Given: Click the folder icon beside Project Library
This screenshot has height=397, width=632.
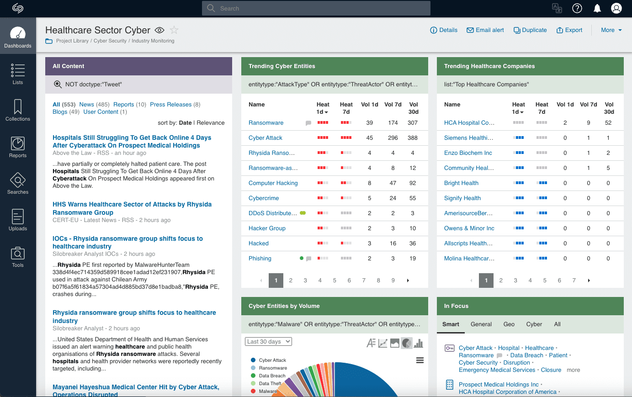Looking at the screenshot, I should click(x=49, y=41).
